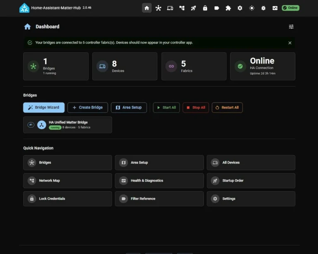Go to Settings in Quick Navigation
318x254 pixels.
coord(251,199)
